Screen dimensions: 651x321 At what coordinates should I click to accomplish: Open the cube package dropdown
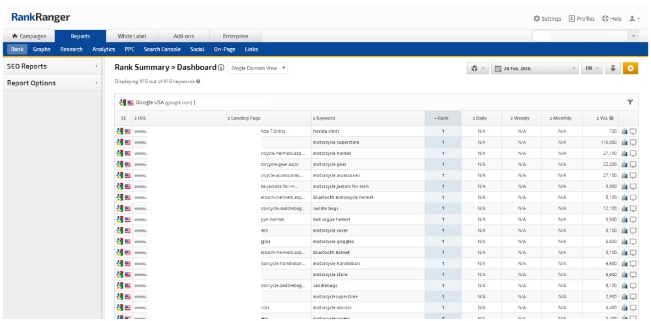[x=478, y=69]
